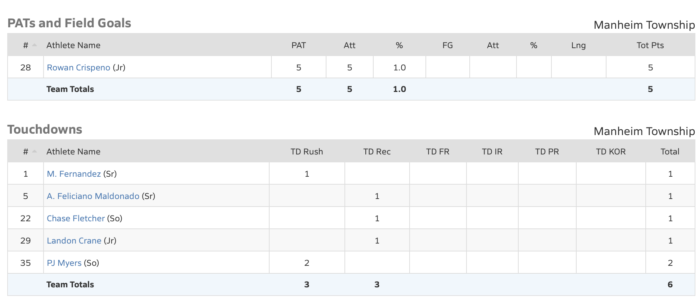Sort by TD FR column header
699x301 pixels.
point(438,152)
